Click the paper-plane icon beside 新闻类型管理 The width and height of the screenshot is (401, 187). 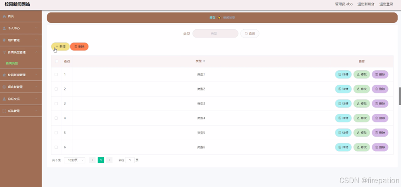[4, 53]
